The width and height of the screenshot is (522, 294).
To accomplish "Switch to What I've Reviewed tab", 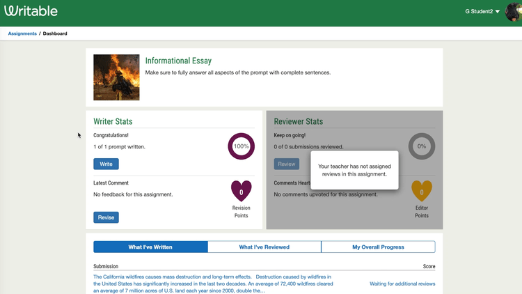I will 264,247.
